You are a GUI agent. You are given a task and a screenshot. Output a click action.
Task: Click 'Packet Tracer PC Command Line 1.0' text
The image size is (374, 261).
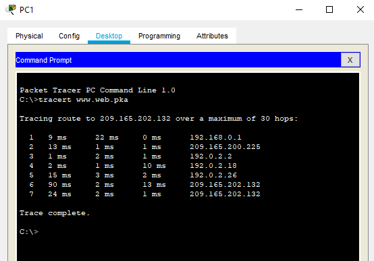coord(98,90)
